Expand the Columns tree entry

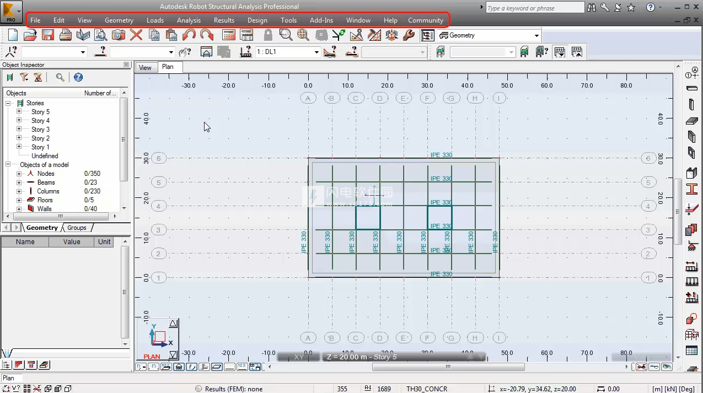pyautogui.click(x=19, y=191)
